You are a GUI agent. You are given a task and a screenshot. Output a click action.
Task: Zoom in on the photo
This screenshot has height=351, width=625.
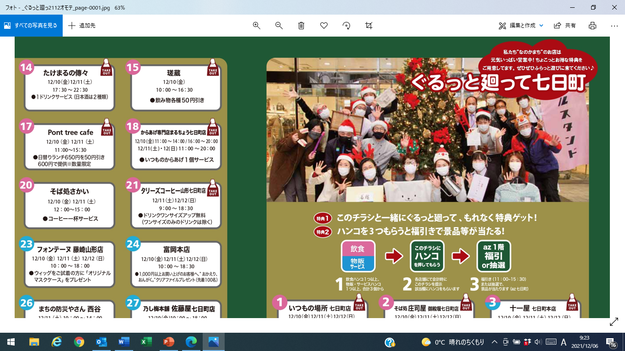(x=257, y=26)
